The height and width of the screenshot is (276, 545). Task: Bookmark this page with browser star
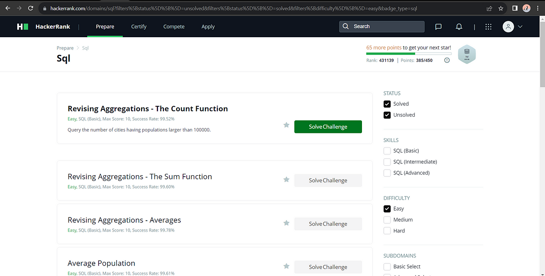coord(500,8)
